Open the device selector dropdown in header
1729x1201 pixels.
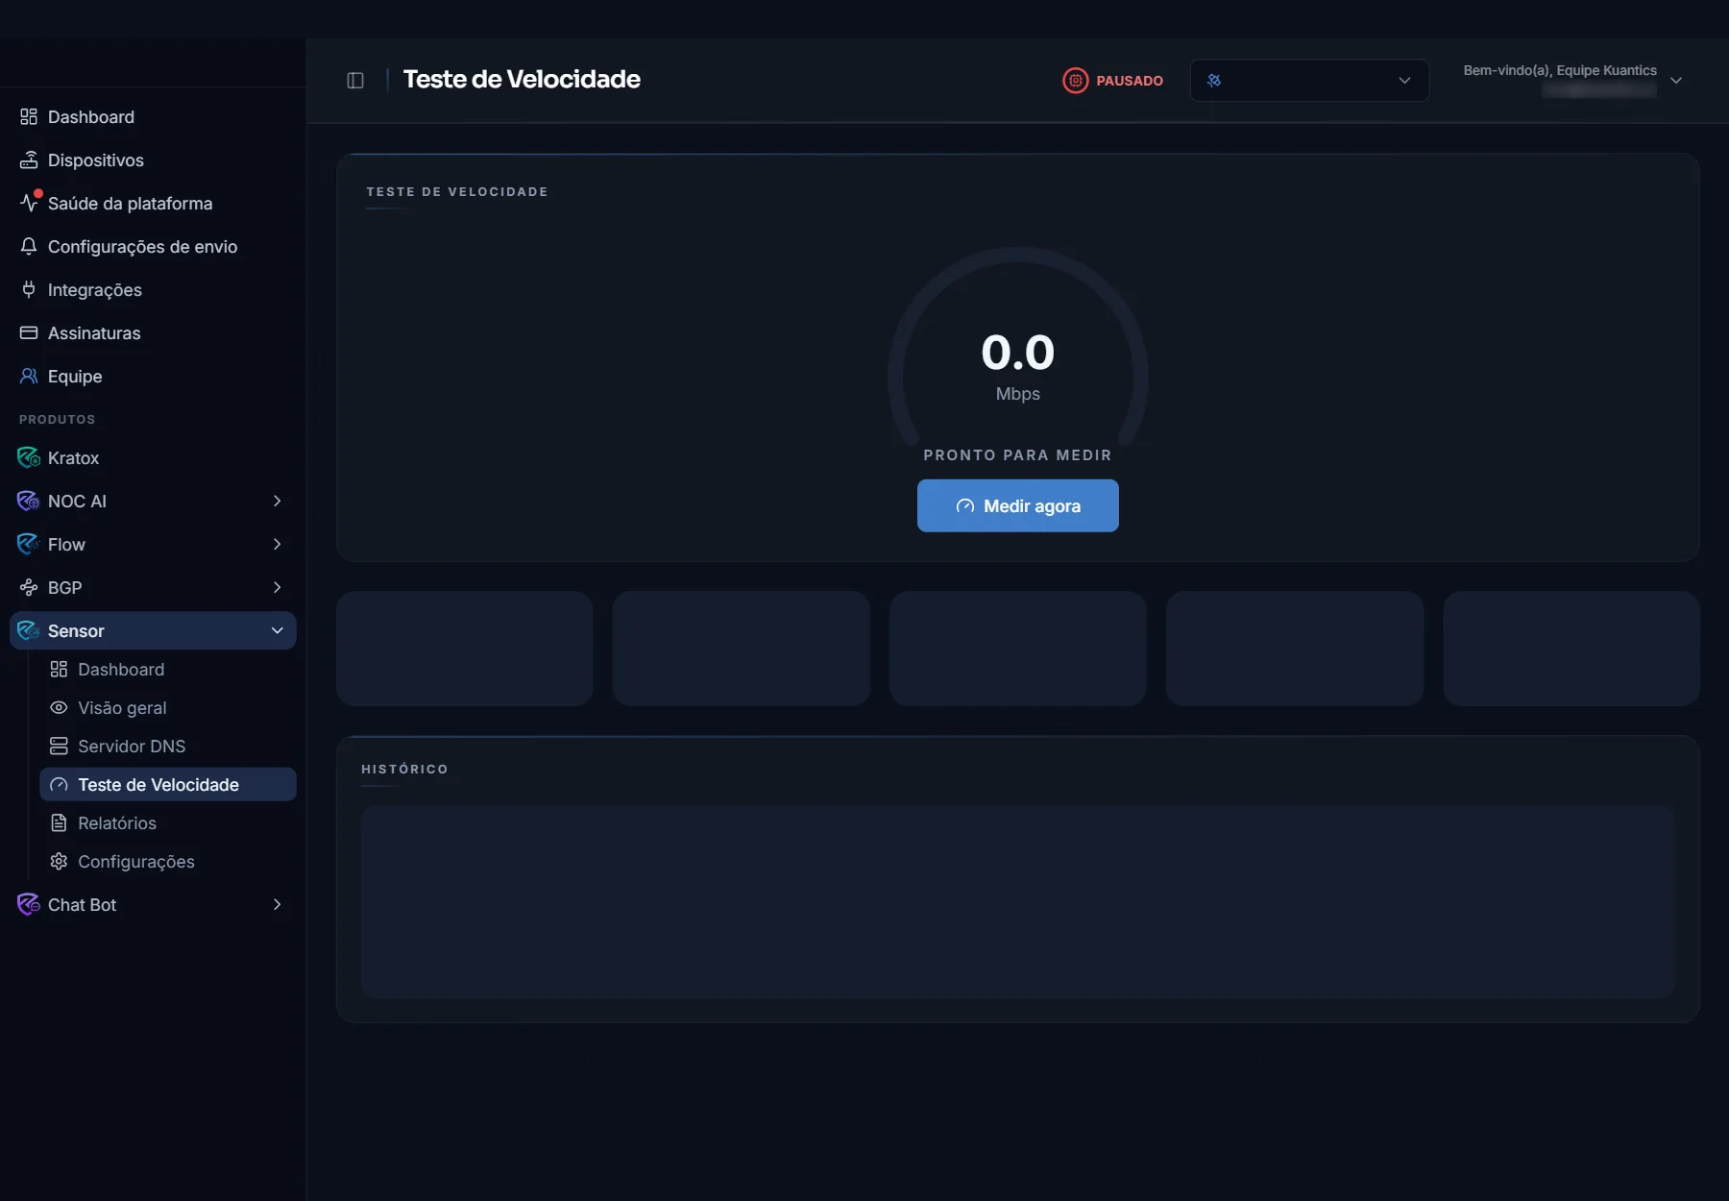(x=1309, y=81)
